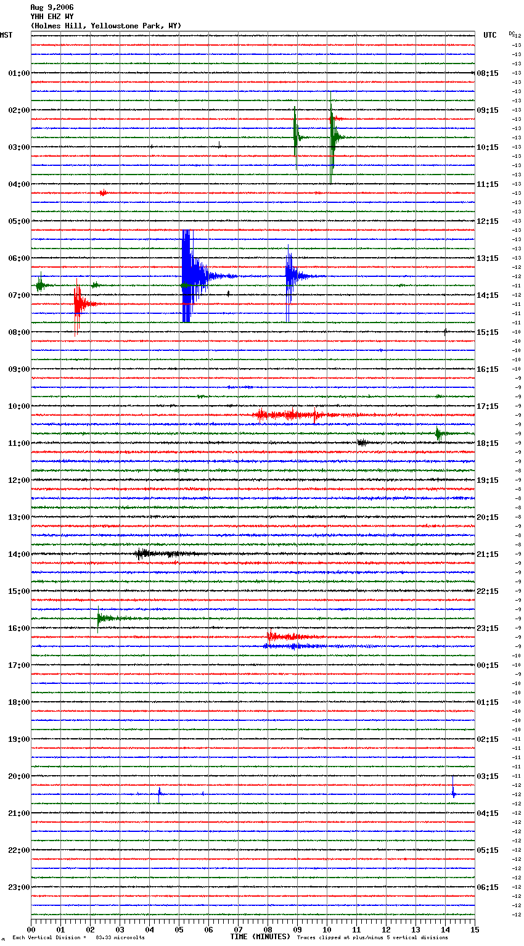The image size is (524, 946).
Task: Click the black burst near minute 11 on 11:00 trace
Action: [362, 442]
